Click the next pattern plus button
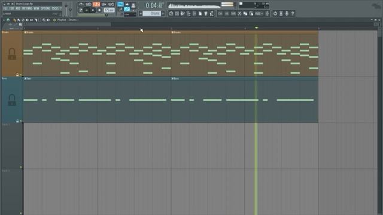Screen dimensions: 383x215 (x=163, y=13)
